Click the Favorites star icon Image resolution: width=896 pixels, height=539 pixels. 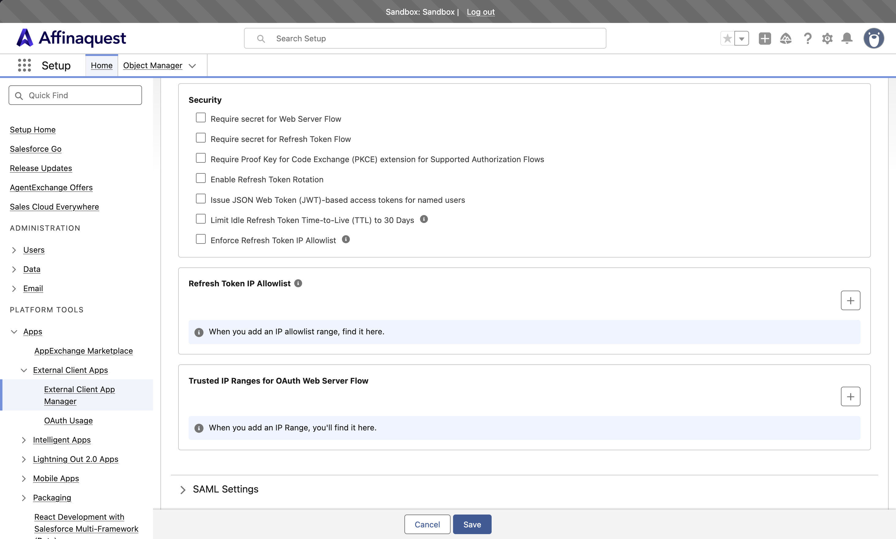(727, 38)
